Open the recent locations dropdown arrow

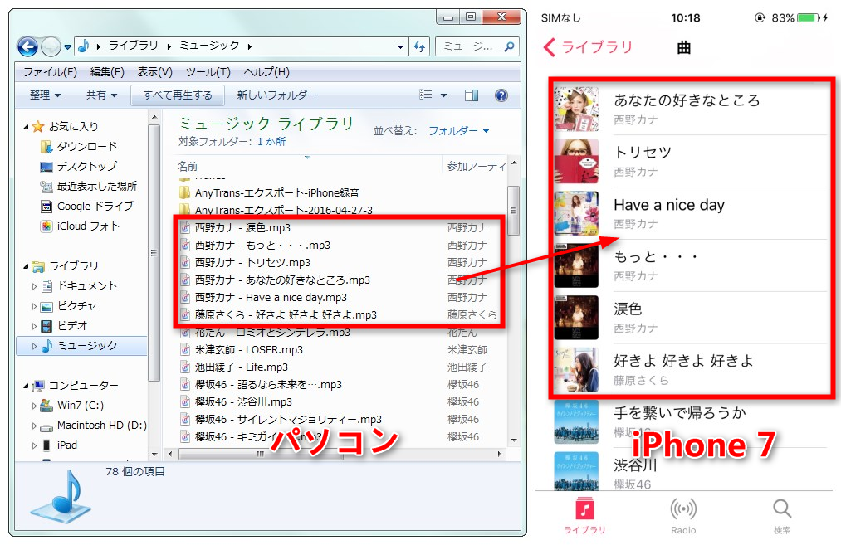pyautogui.click(x=67, y=47)
